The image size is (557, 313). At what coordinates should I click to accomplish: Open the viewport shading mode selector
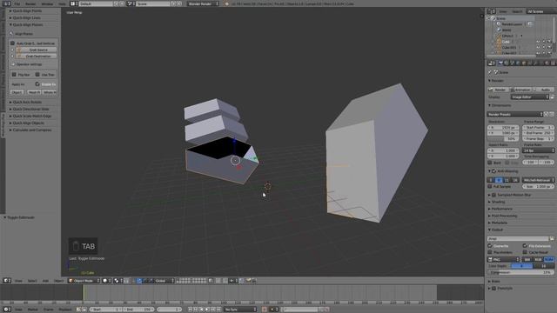click(x=106, y=281)
